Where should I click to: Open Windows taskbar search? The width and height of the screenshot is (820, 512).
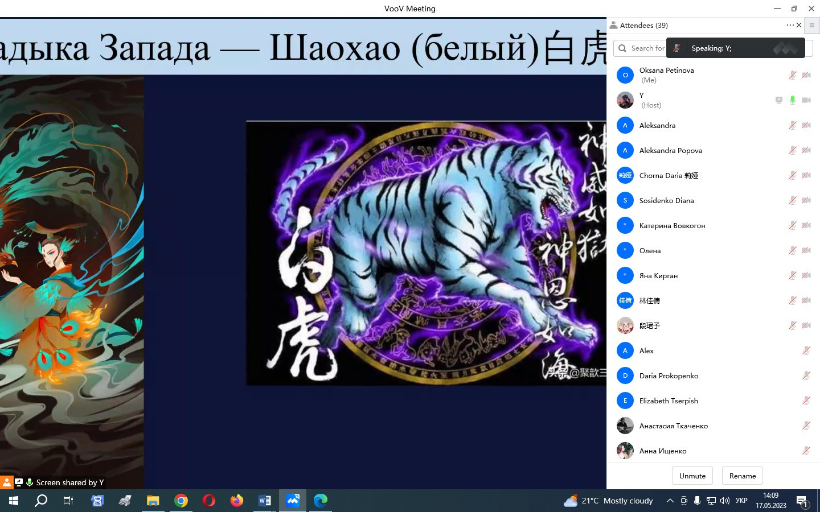pos(41,501)
